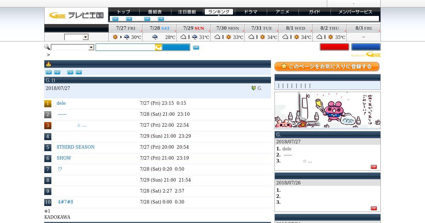Viewport: 425px width, 223px height.
Task: Open the アニメ navigation tab
Action: pyautogui.click(x=282, y=12)
